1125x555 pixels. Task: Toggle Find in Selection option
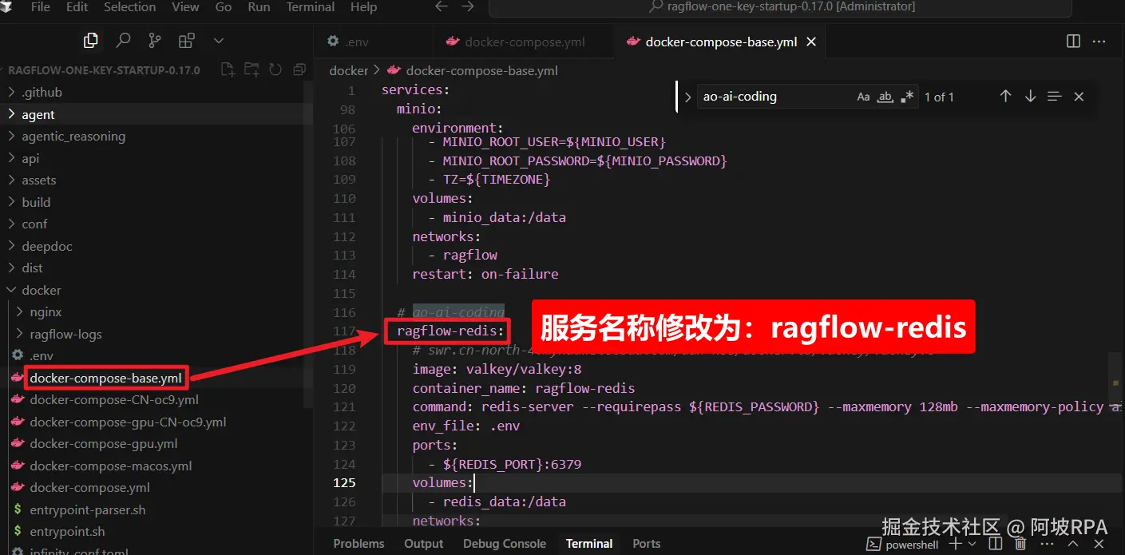1054,96
